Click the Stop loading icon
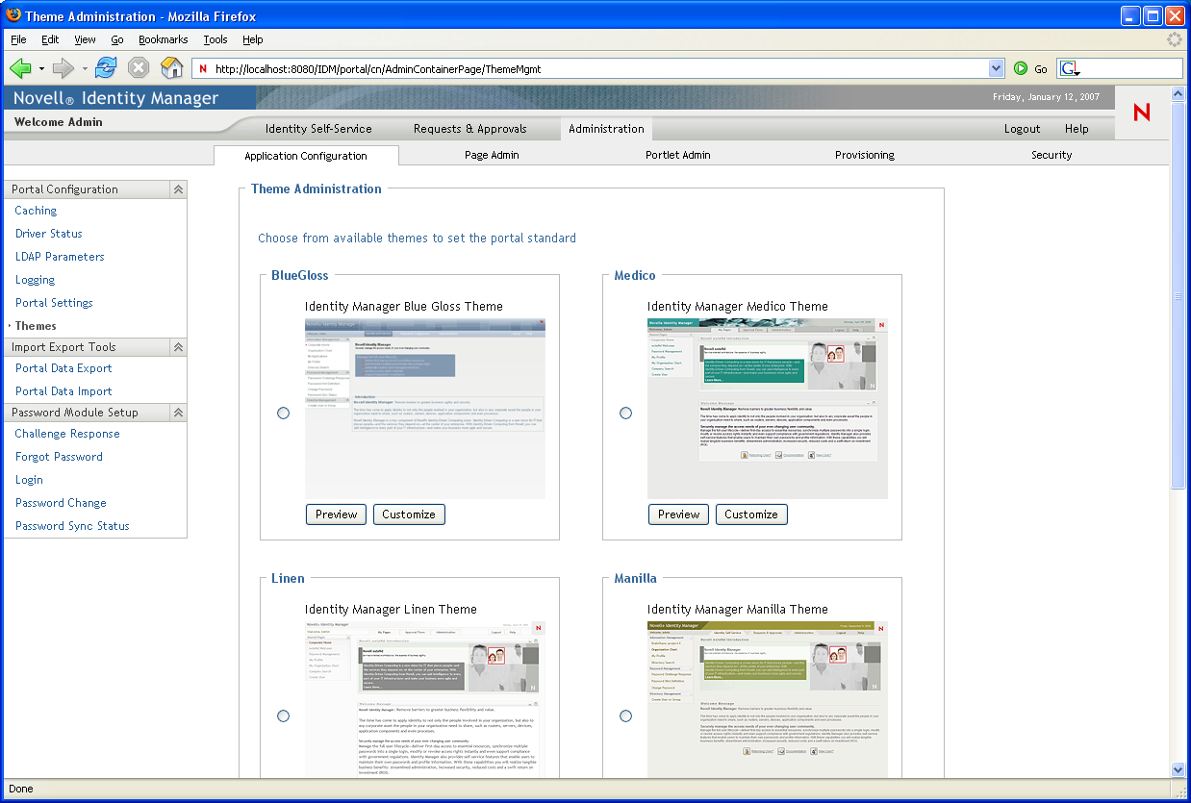1191x803 pixels. (x=139, y=68)
